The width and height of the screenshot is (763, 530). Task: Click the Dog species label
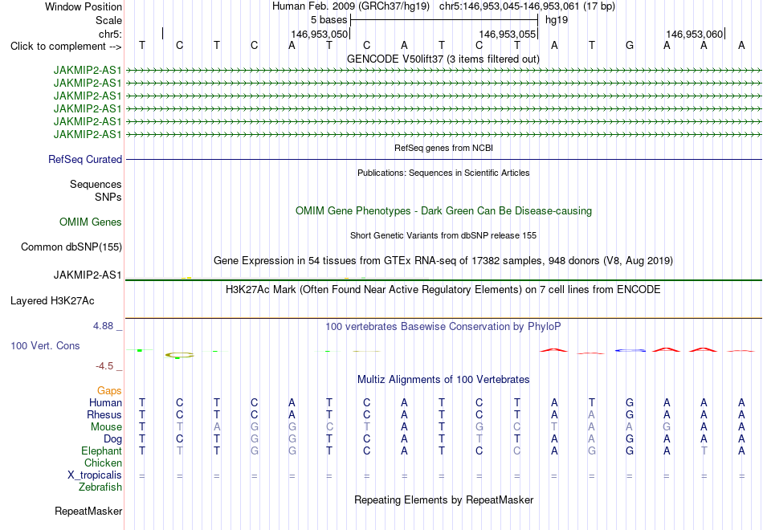pyautogui.click(x=113, y=439)
